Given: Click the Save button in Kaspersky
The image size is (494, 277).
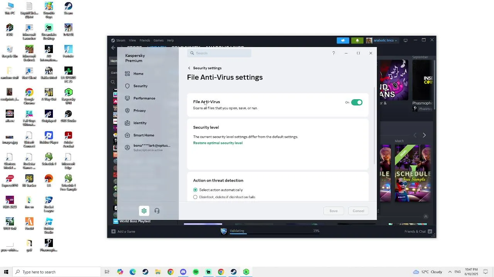Looking at the screenshot, I should [x=333, y=211].
